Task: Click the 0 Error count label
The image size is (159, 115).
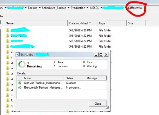Action: (x=88, y=62)
